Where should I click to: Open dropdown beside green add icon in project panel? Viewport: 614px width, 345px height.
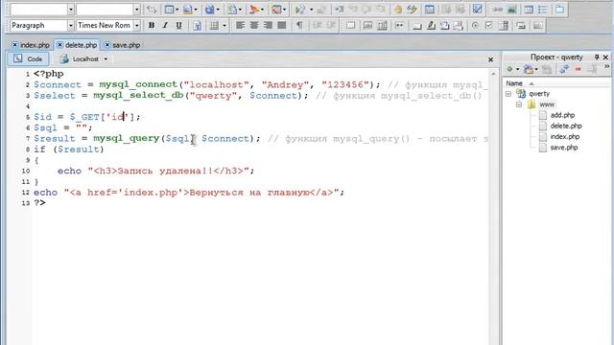[518, 69]
